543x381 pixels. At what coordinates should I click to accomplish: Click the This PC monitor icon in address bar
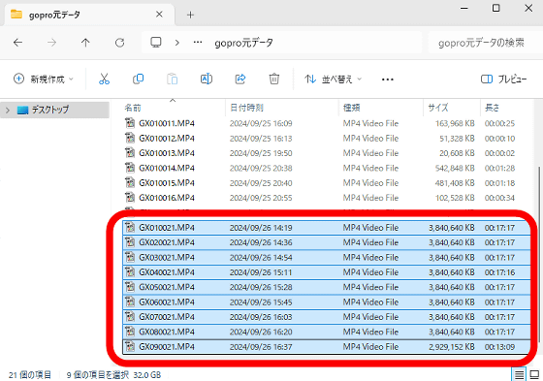(x=156, y=43)
